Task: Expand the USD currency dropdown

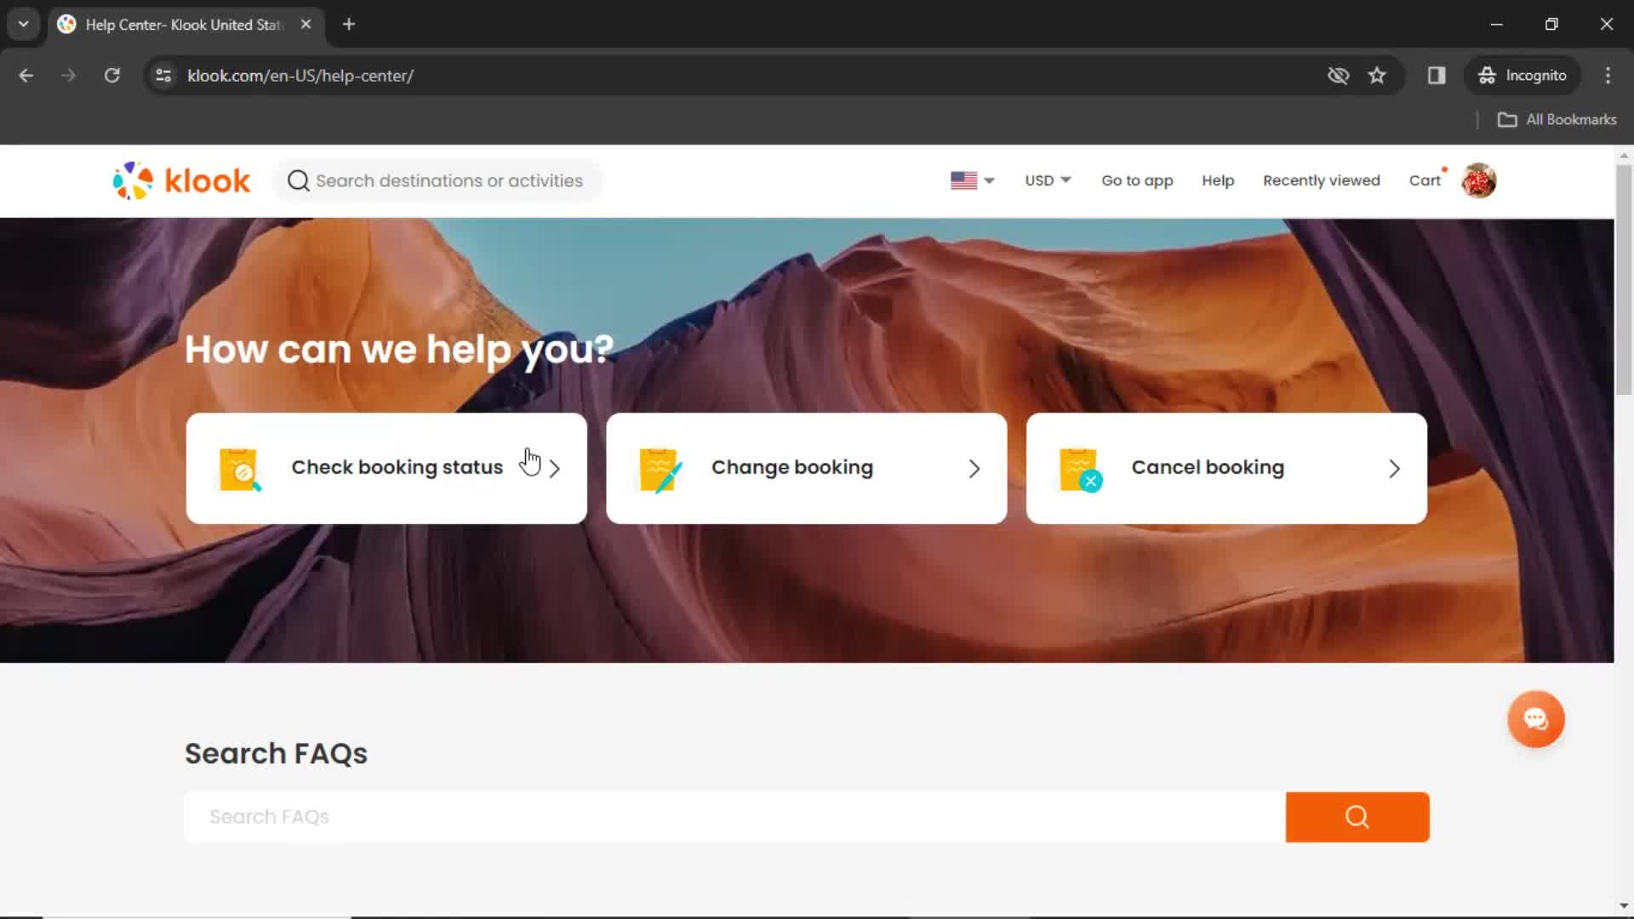Action: [1045, 180]
